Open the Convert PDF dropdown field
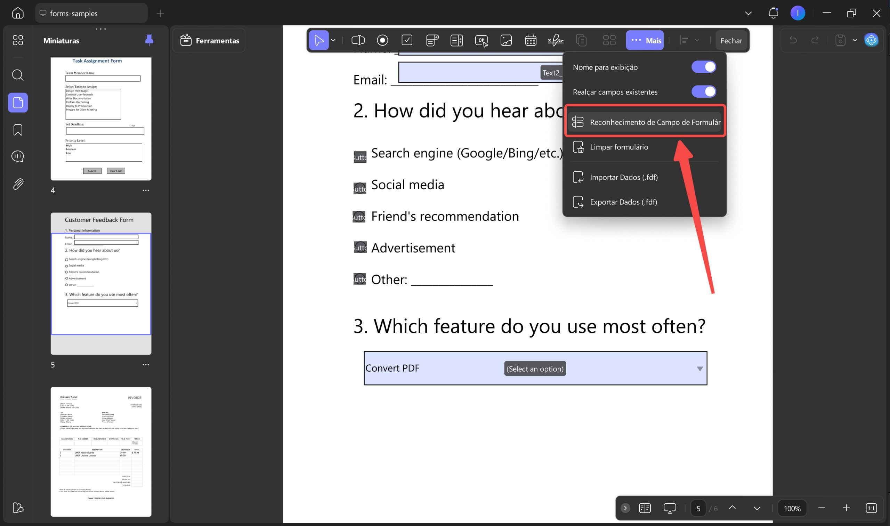The image size is (890, 526). tap(699, 369)
